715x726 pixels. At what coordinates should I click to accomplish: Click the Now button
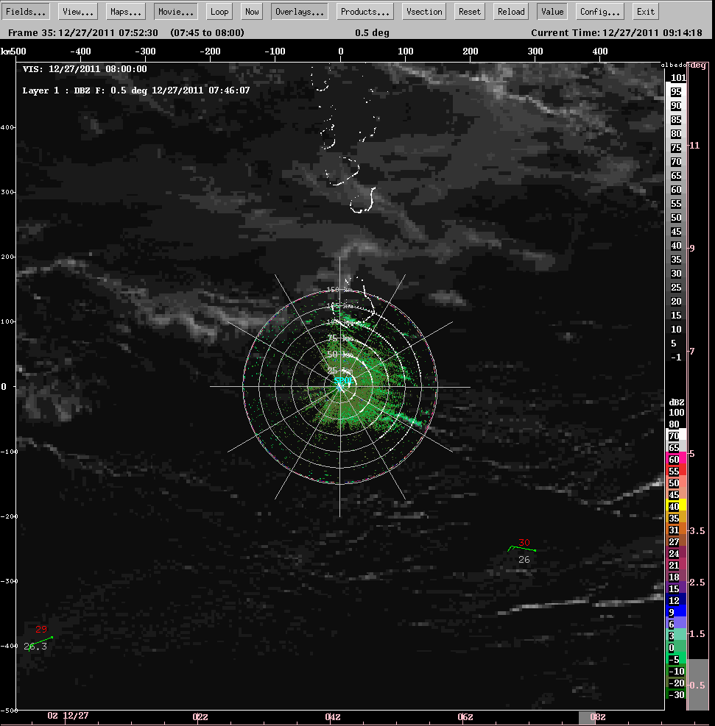[x=252, y=12]
